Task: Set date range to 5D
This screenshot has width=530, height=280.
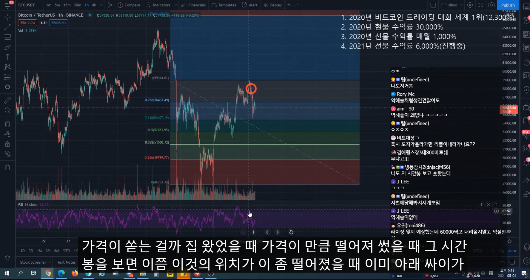Action: pyautogui.click(x=31, y=251)
